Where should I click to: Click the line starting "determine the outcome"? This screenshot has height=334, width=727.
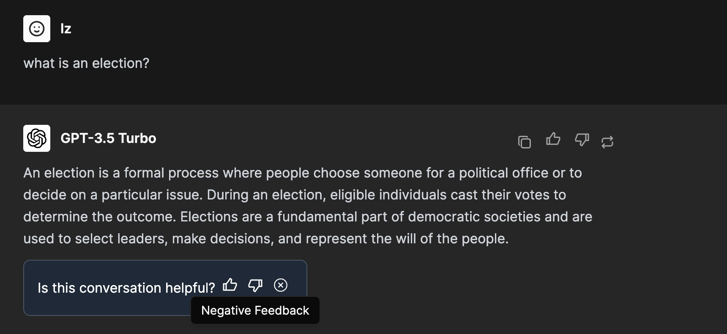tap(307, 217)
